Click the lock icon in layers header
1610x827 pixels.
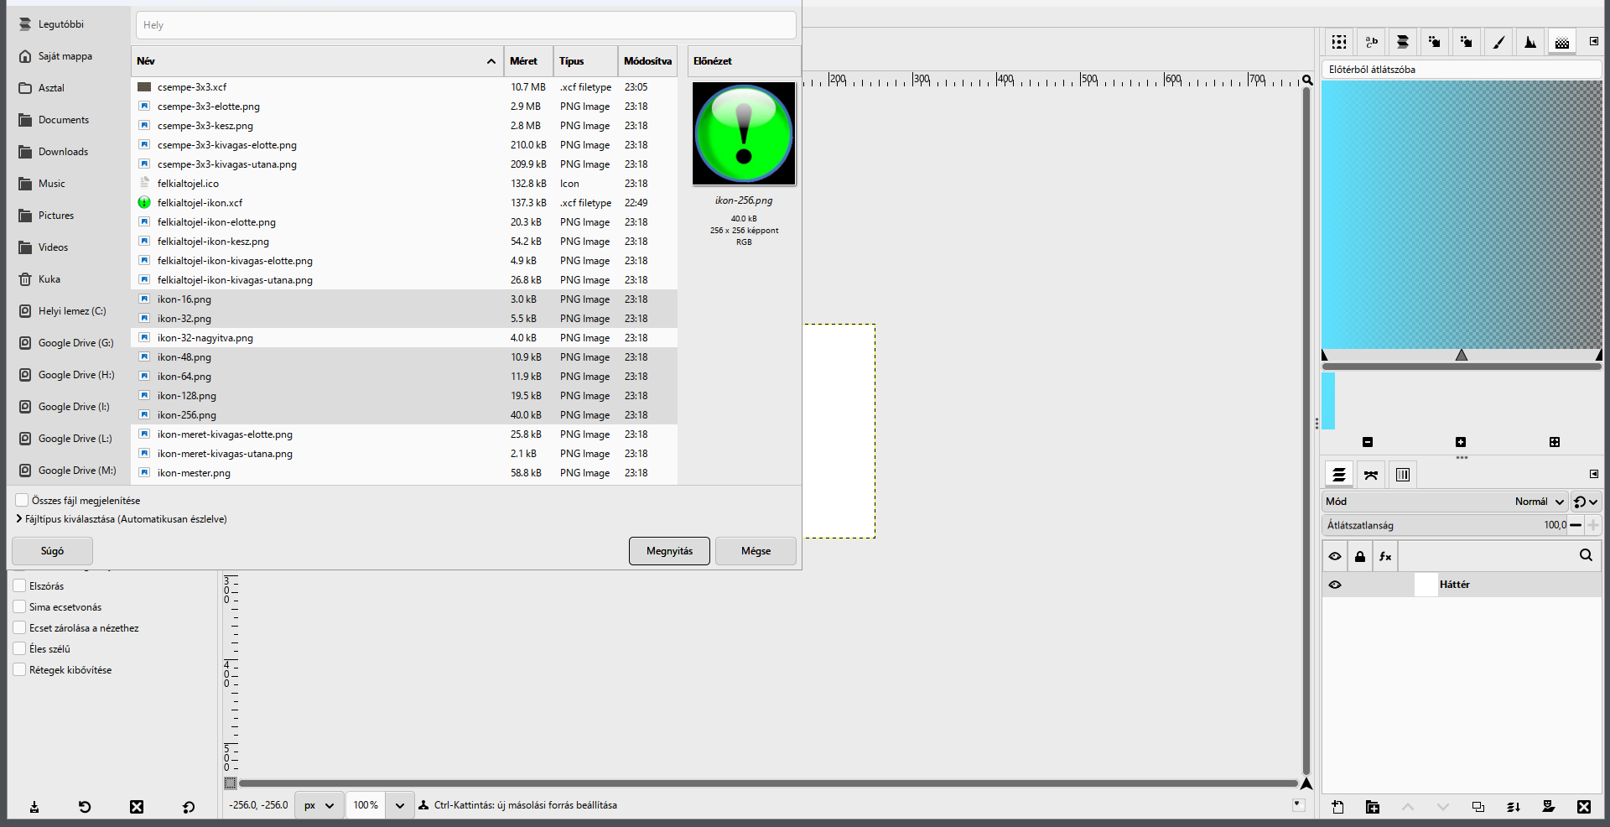tap(1360, 556)
